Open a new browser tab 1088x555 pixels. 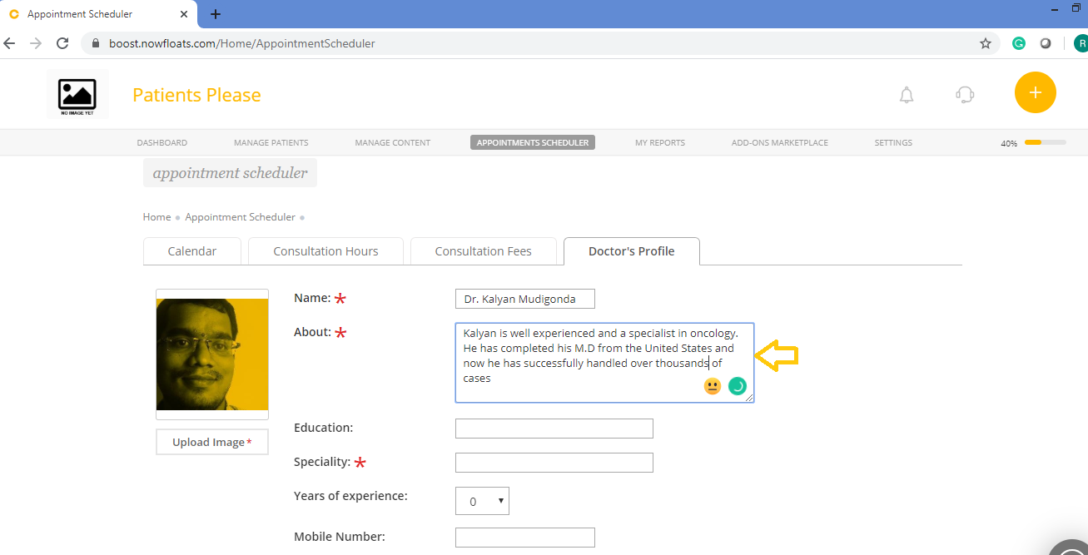(x=216, y=14)
